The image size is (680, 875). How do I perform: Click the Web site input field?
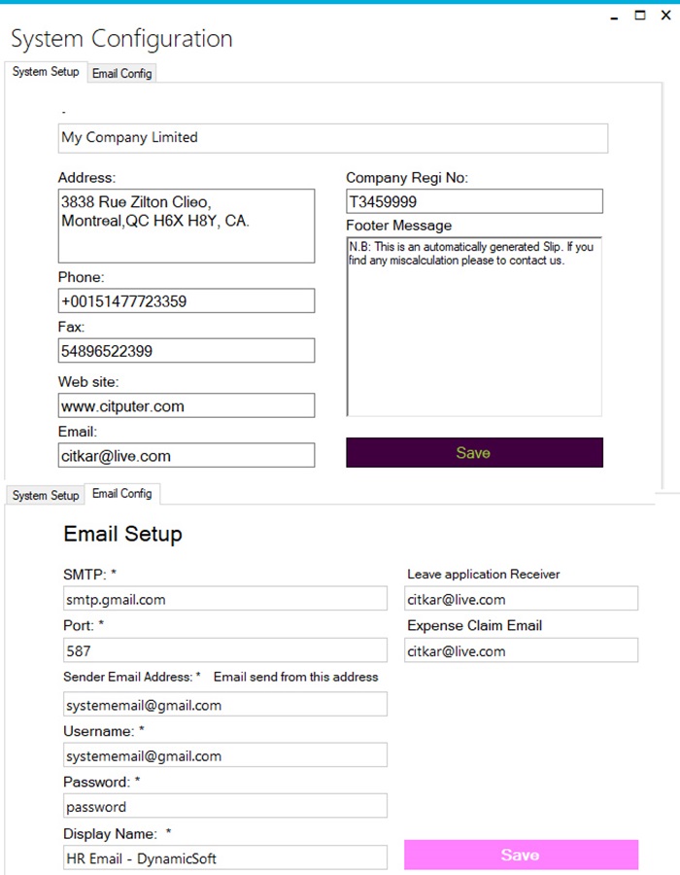186,405
